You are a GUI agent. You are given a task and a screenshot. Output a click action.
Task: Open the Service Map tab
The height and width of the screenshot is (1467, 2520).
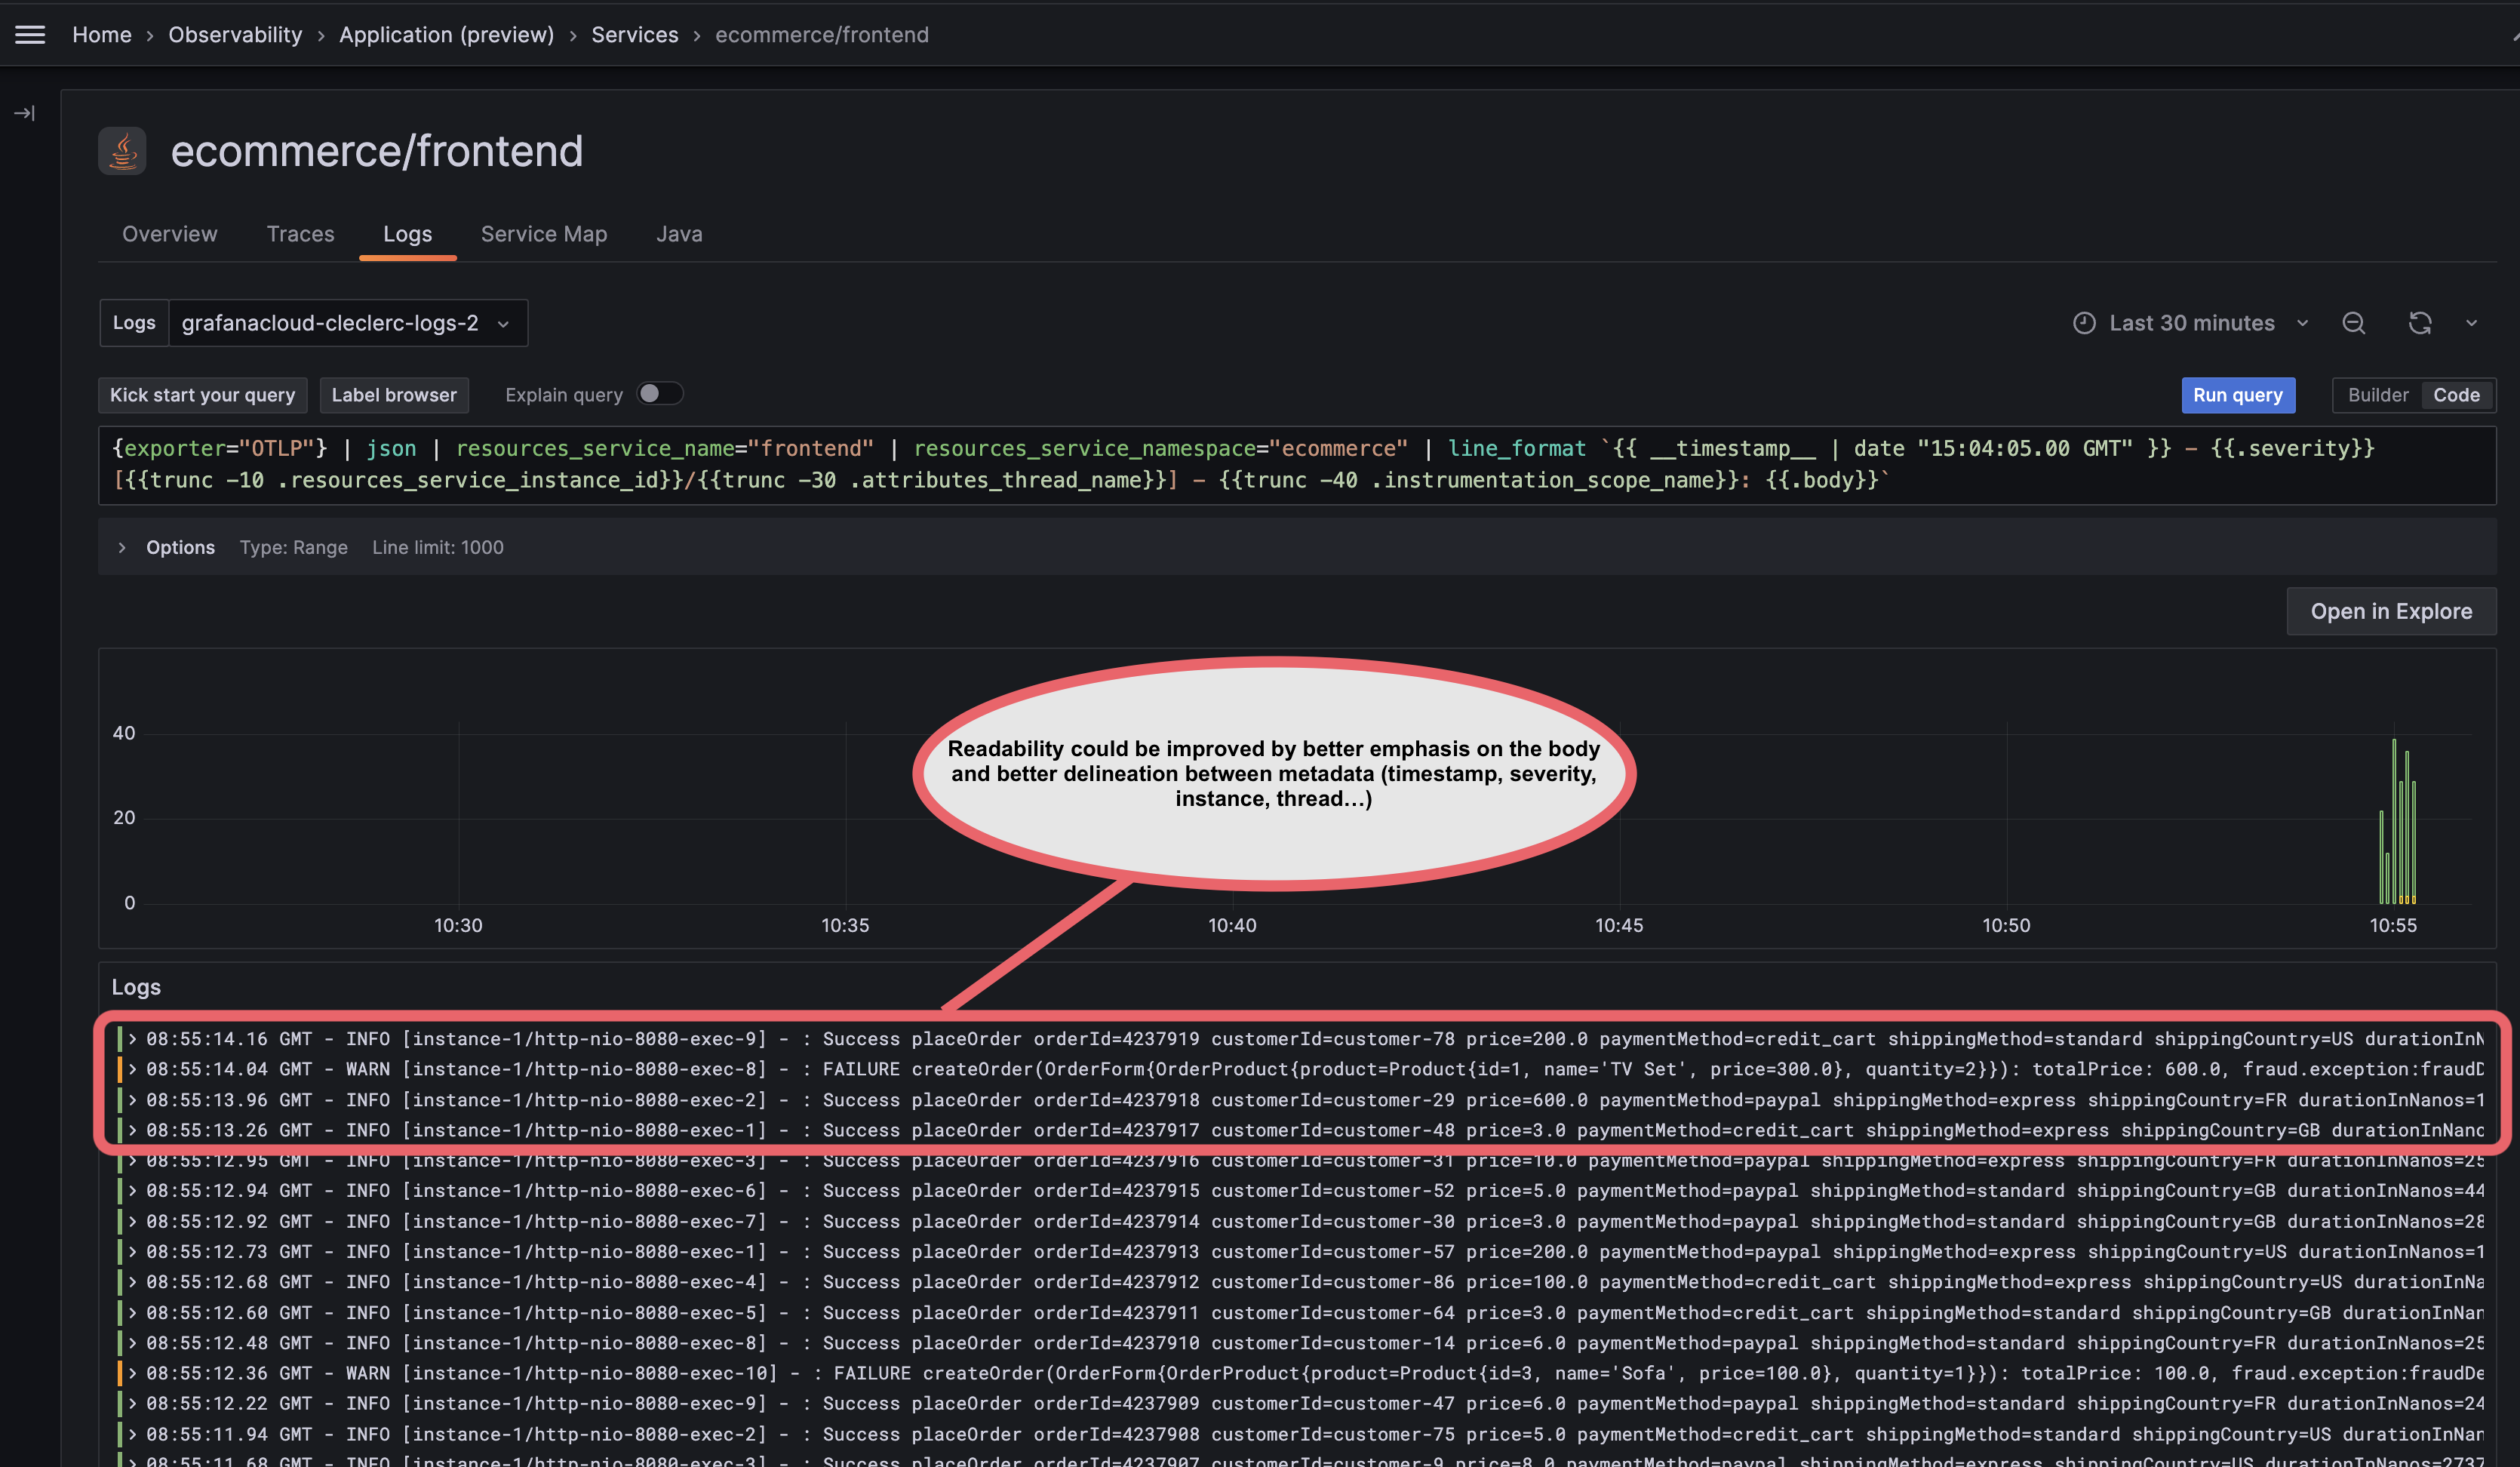pos(544,234)
